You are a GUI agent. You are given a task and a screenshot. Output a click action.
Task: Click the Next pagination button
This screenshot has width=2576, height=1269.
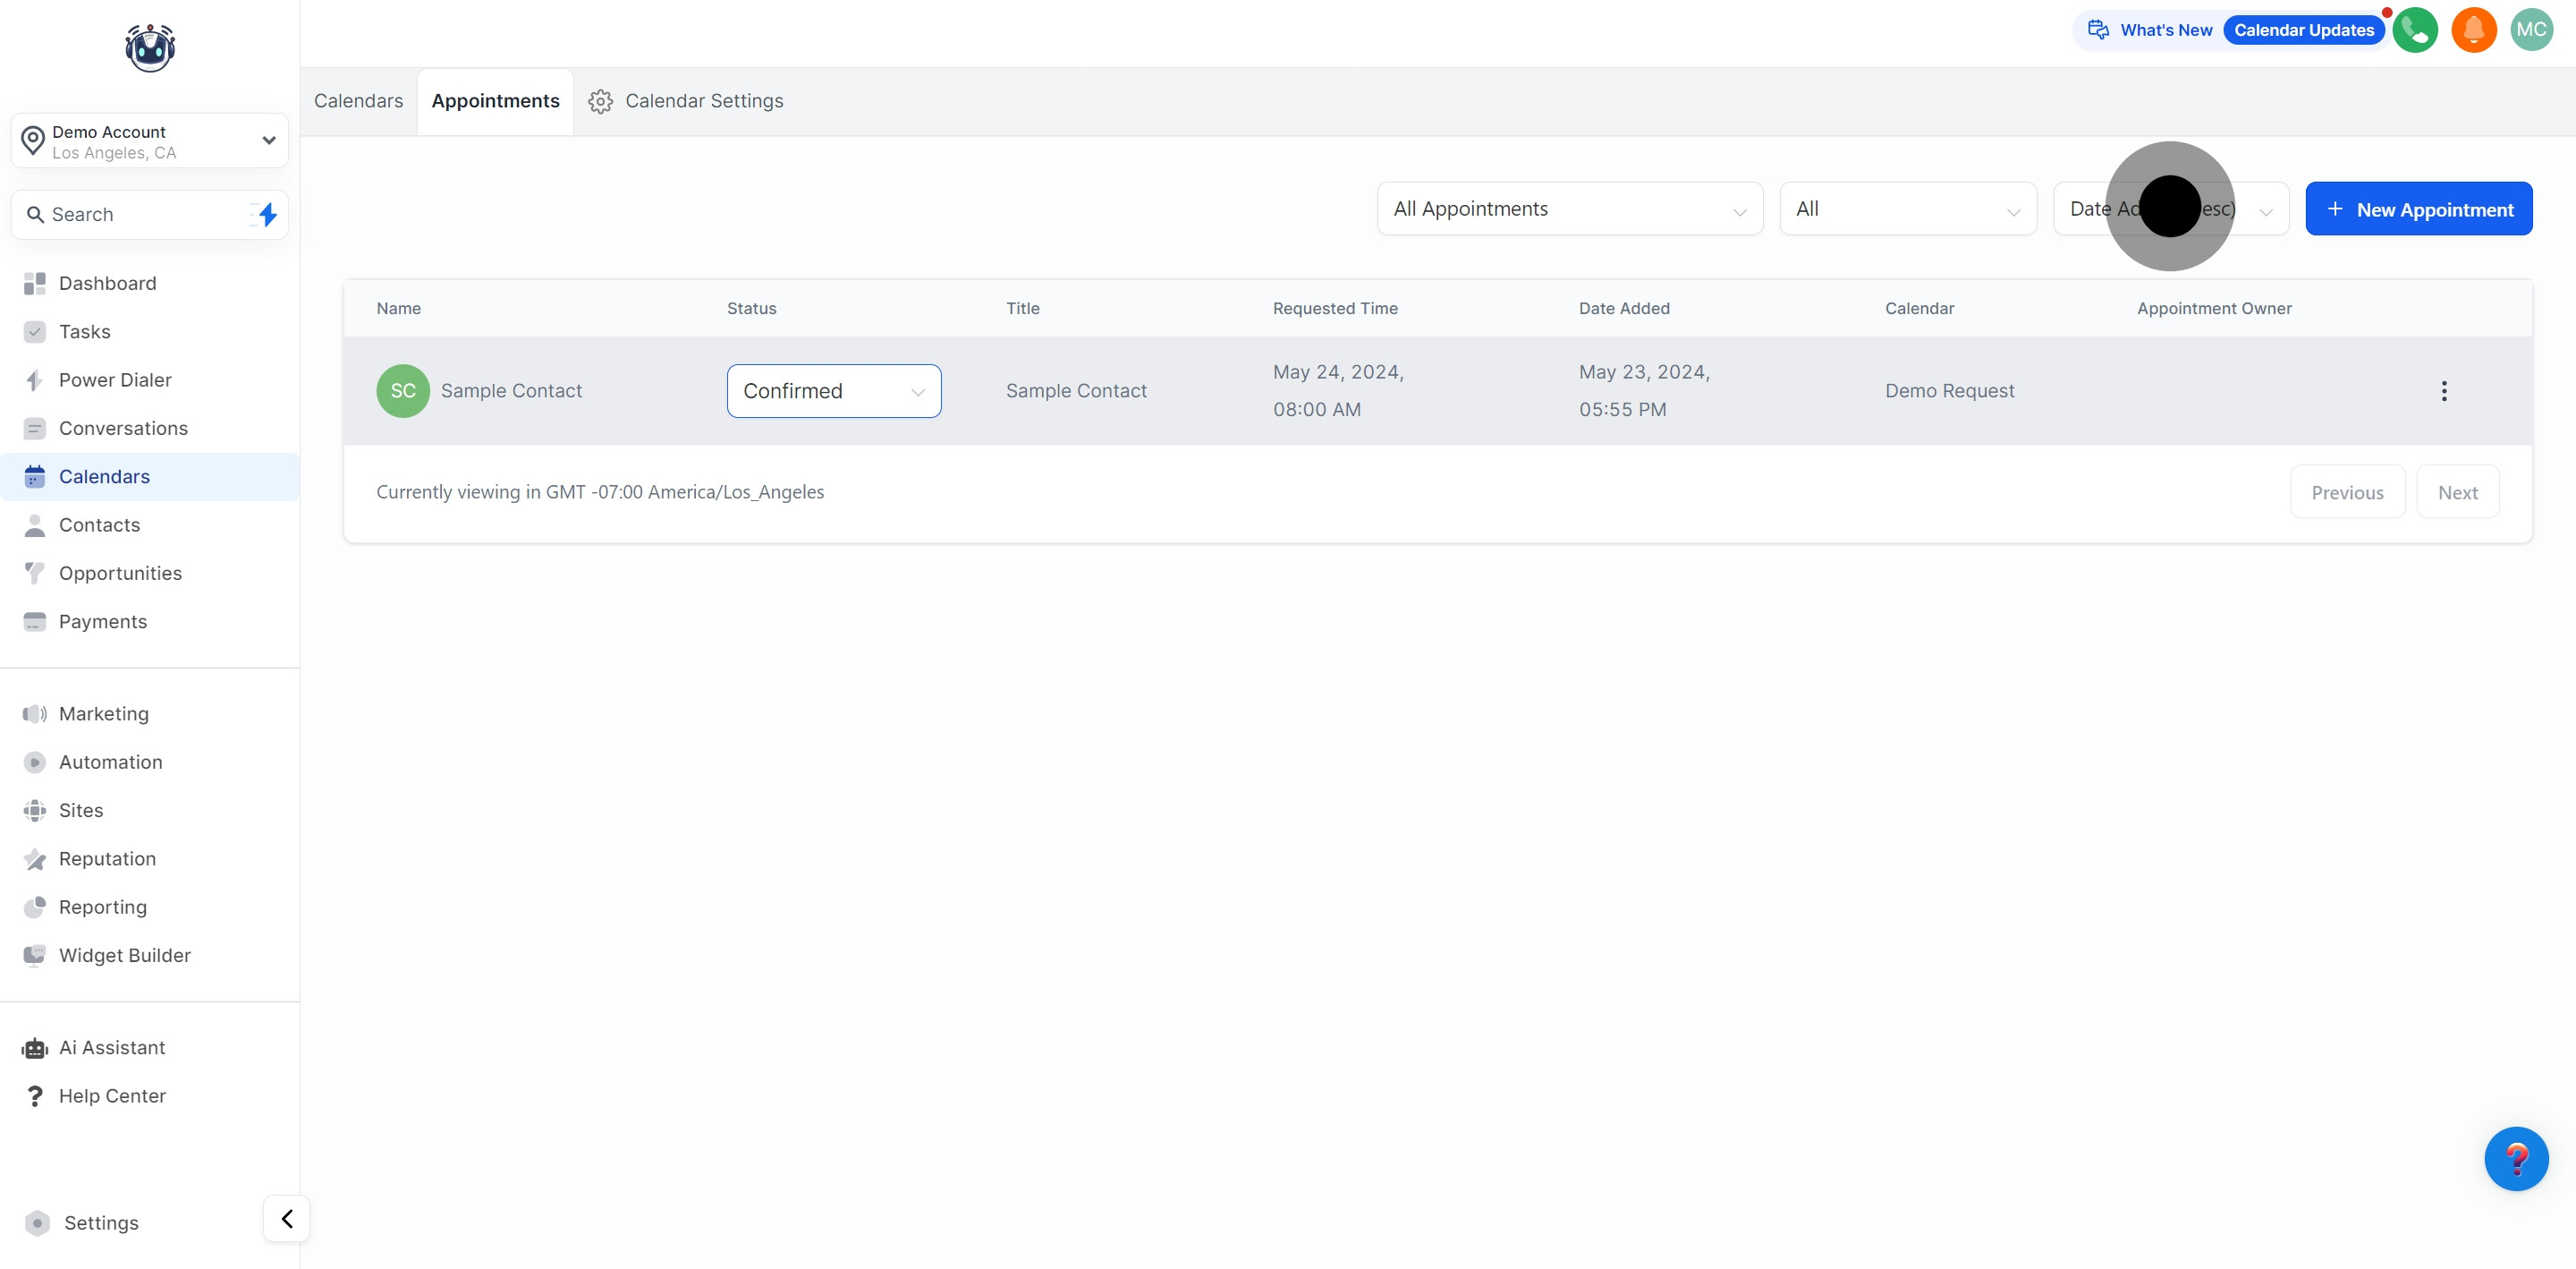2457,492
